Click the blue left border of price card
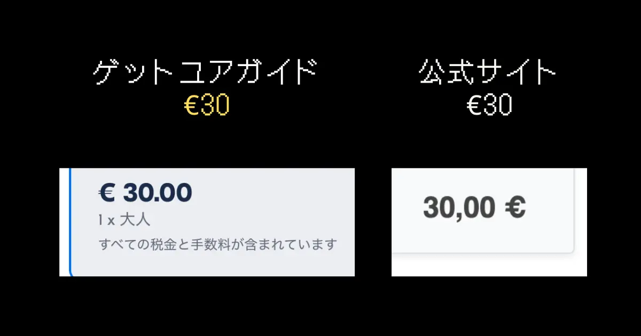641x336 pixels. [70, 222]
